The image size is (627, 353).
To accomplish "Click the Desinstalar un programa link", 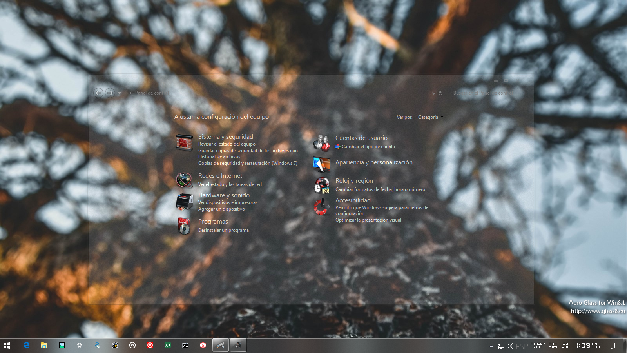I will point(223,230).
